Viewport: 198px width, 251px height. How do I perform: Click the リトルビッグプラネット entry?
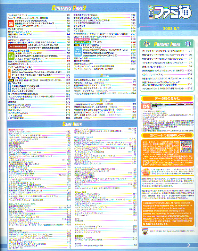tap(41, 69)
